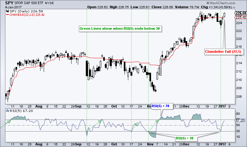Viewport: 247px width, 147px height.
Task: Open the StockCharts.com copyright link
Action: coord(221,3)
